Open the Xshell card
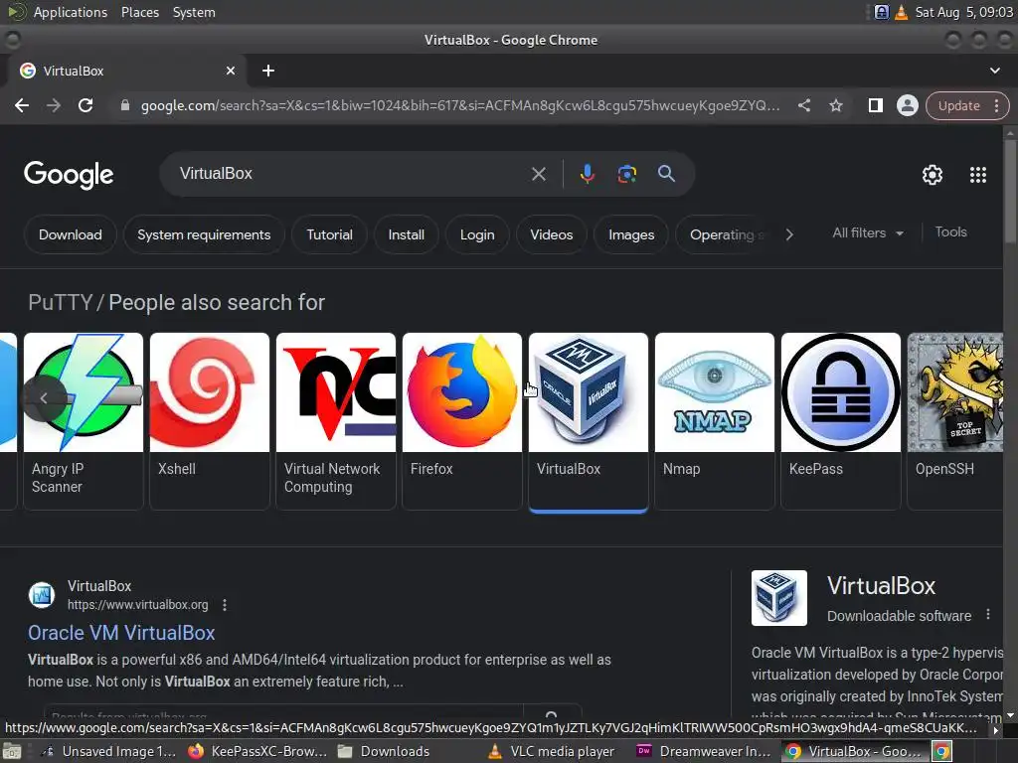1018x763 pixels. 209,421
